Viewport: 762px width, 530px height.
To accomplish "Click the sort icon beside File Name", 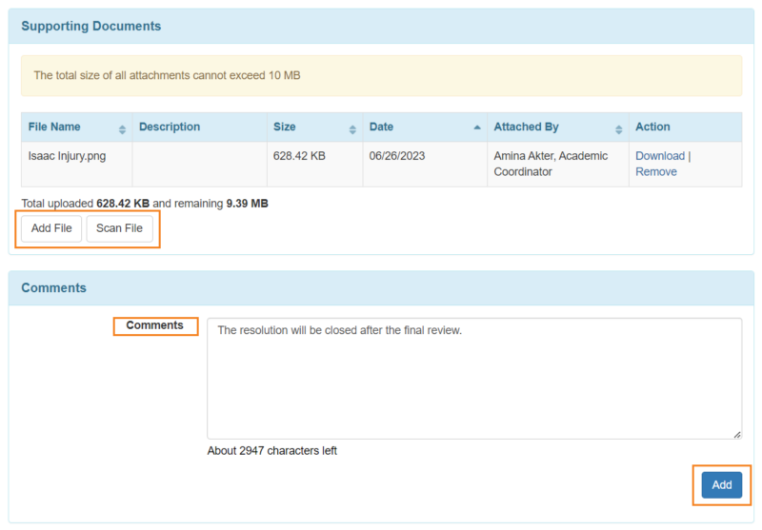I will tap(122, 128).
